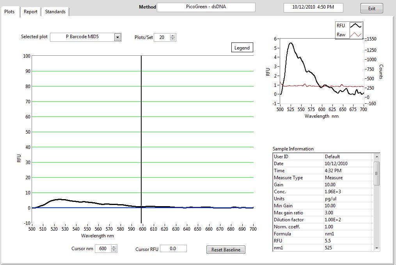Select the User ID row value Default
This screenshot has width=396, height=265.
coord(332,157)
